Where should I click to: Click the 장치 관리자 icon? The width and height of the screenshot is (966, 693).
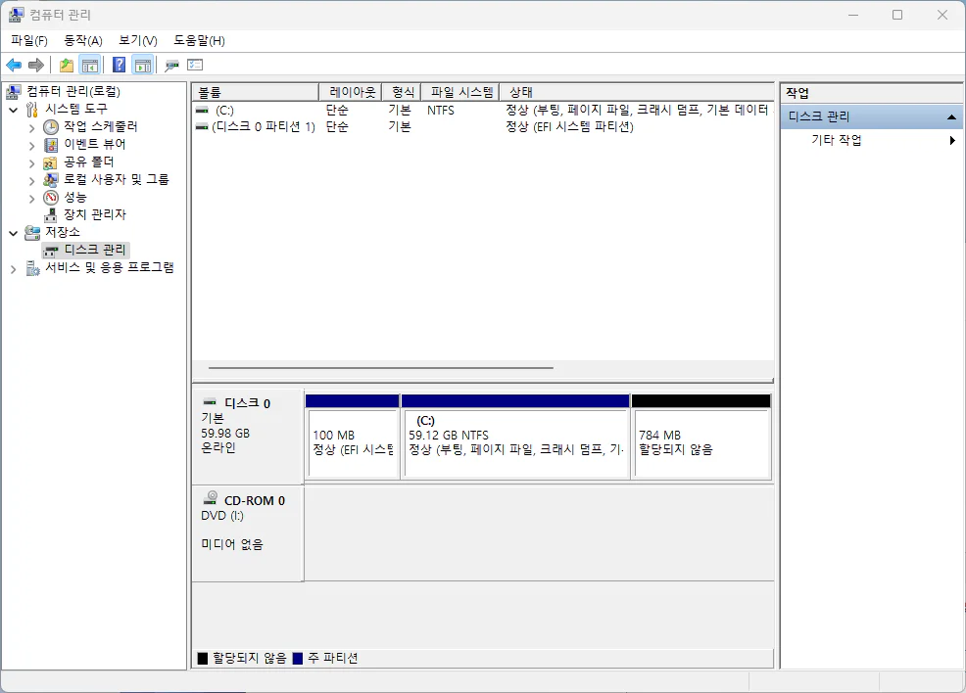point(51,214)
